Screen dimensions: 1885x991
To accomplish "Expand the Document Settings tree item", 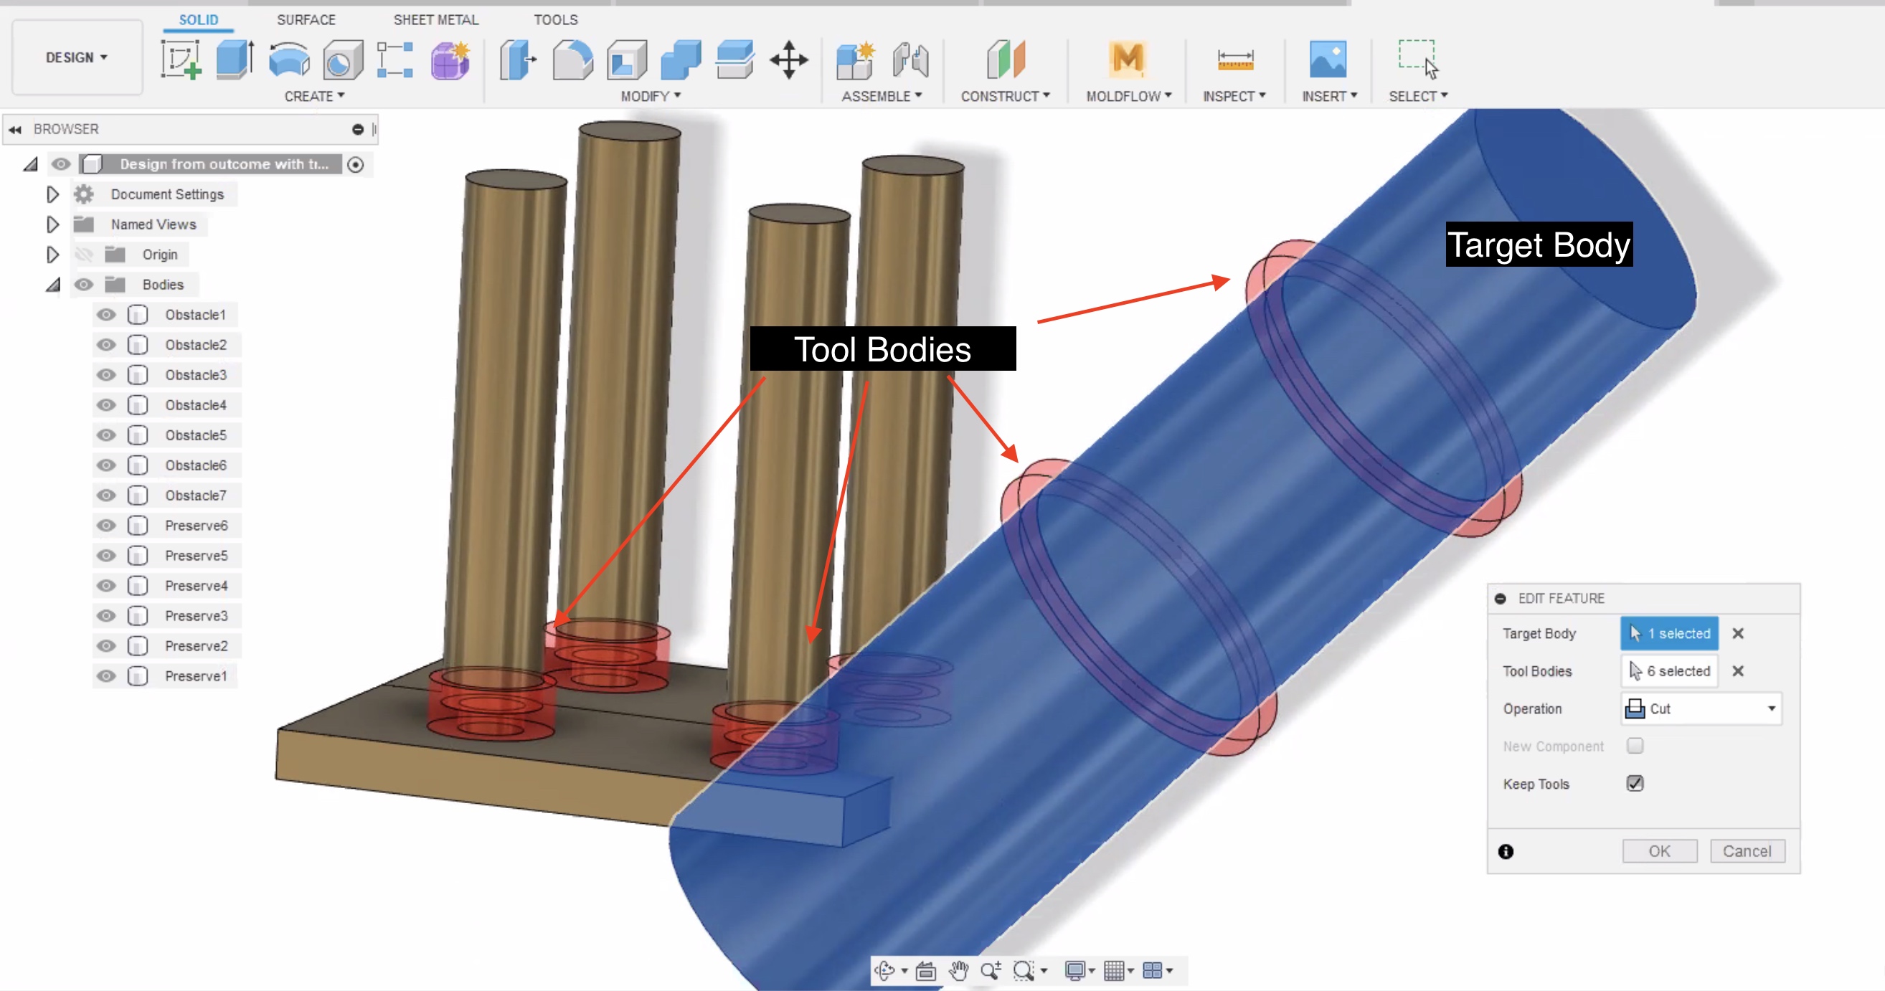I will 52,194.
